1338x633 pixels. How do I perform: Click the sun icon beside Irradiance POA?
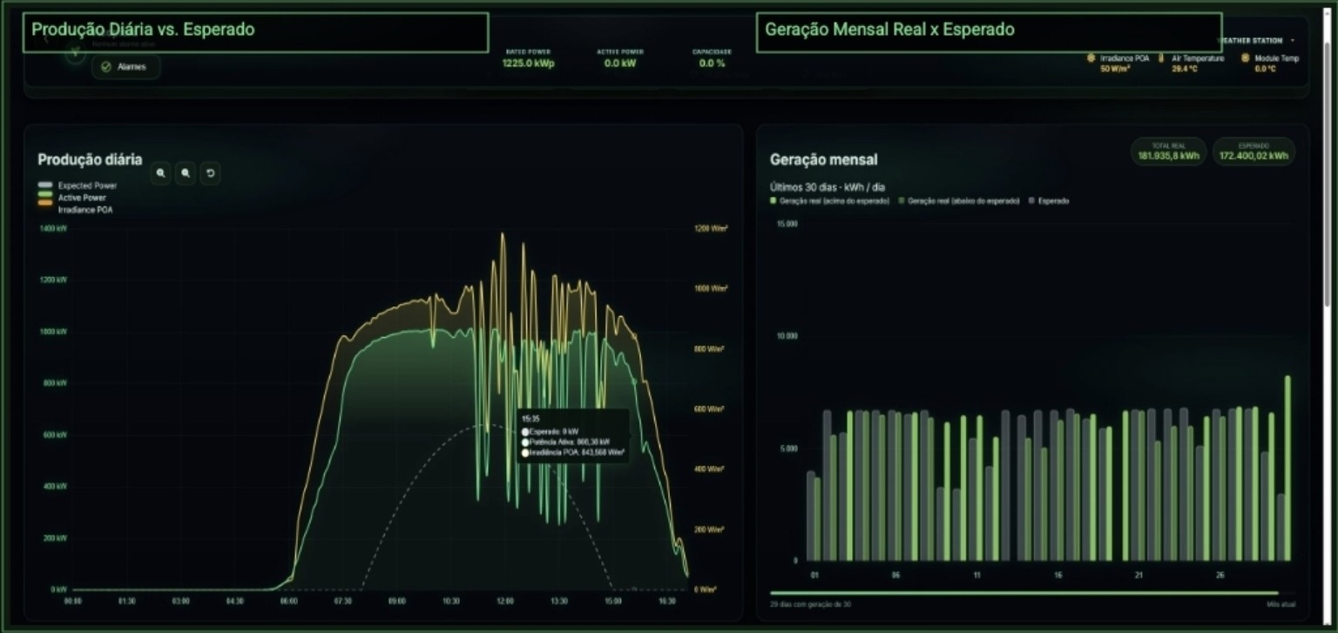(1091, 58)
